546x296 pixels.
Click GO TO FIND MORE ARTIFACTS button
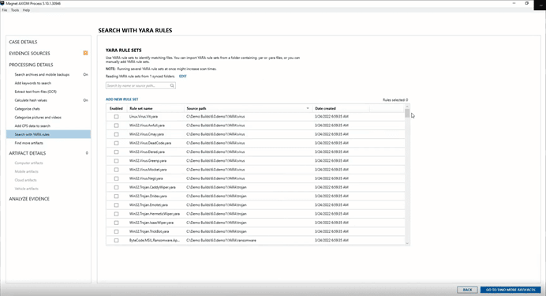[x=510, y=290]
